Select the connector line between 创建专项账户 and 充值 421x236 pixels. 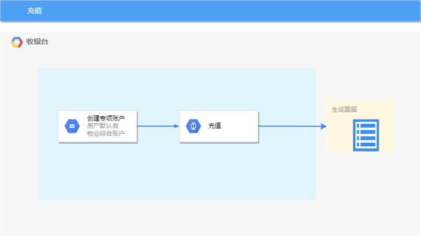click(157, 126)
